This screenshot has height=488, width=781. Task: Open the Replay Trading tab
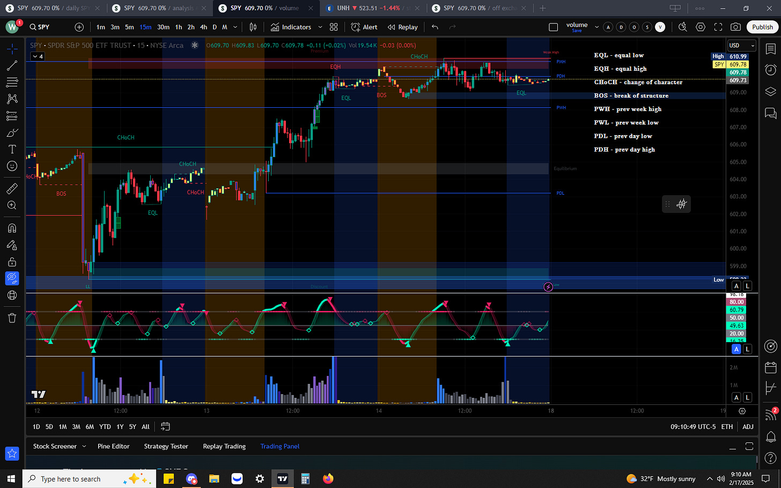[224, 446]
